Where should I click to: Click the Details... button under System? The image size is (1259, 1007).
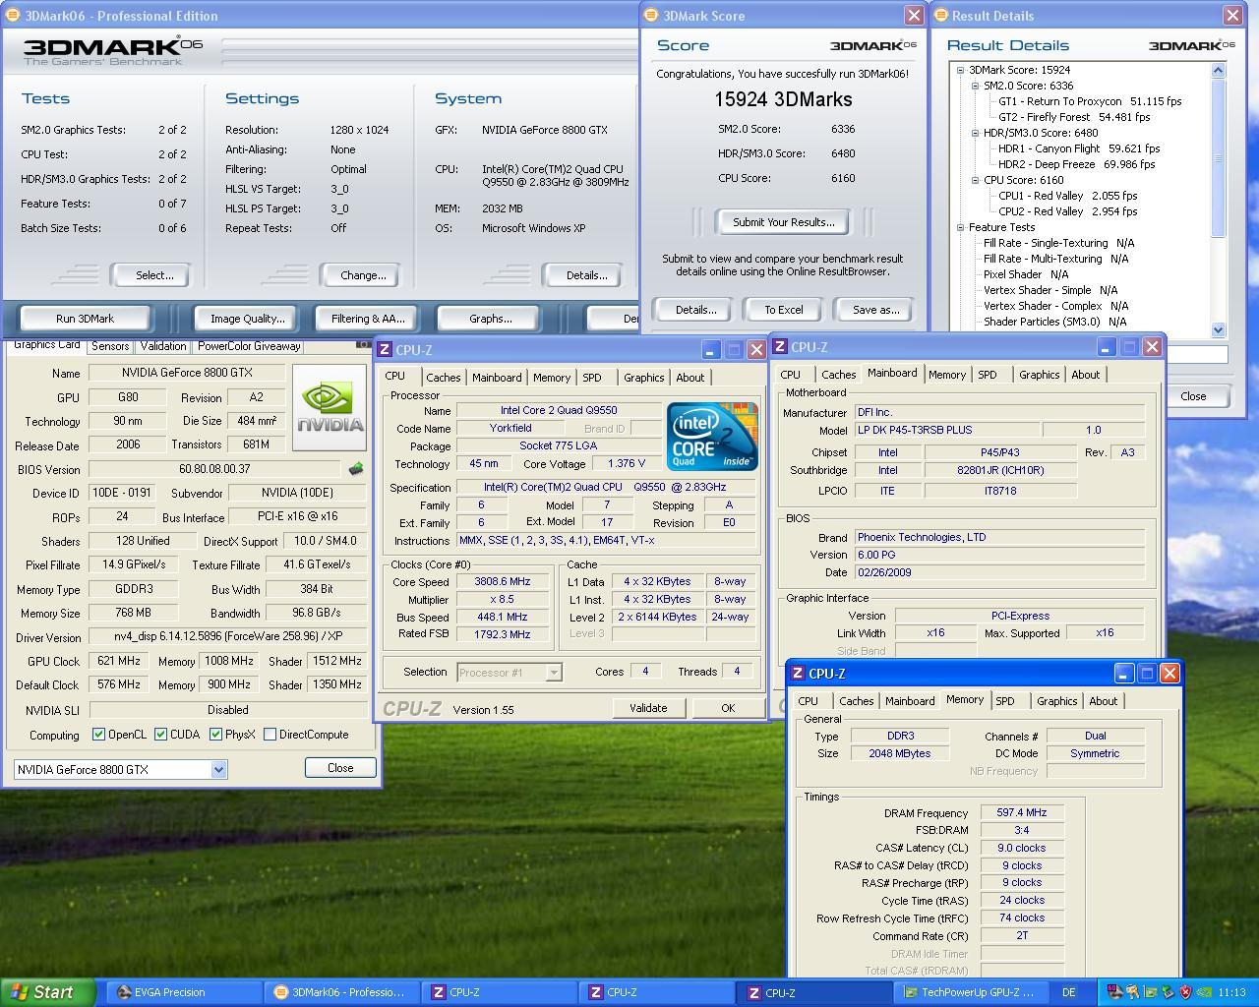point(586,275)
